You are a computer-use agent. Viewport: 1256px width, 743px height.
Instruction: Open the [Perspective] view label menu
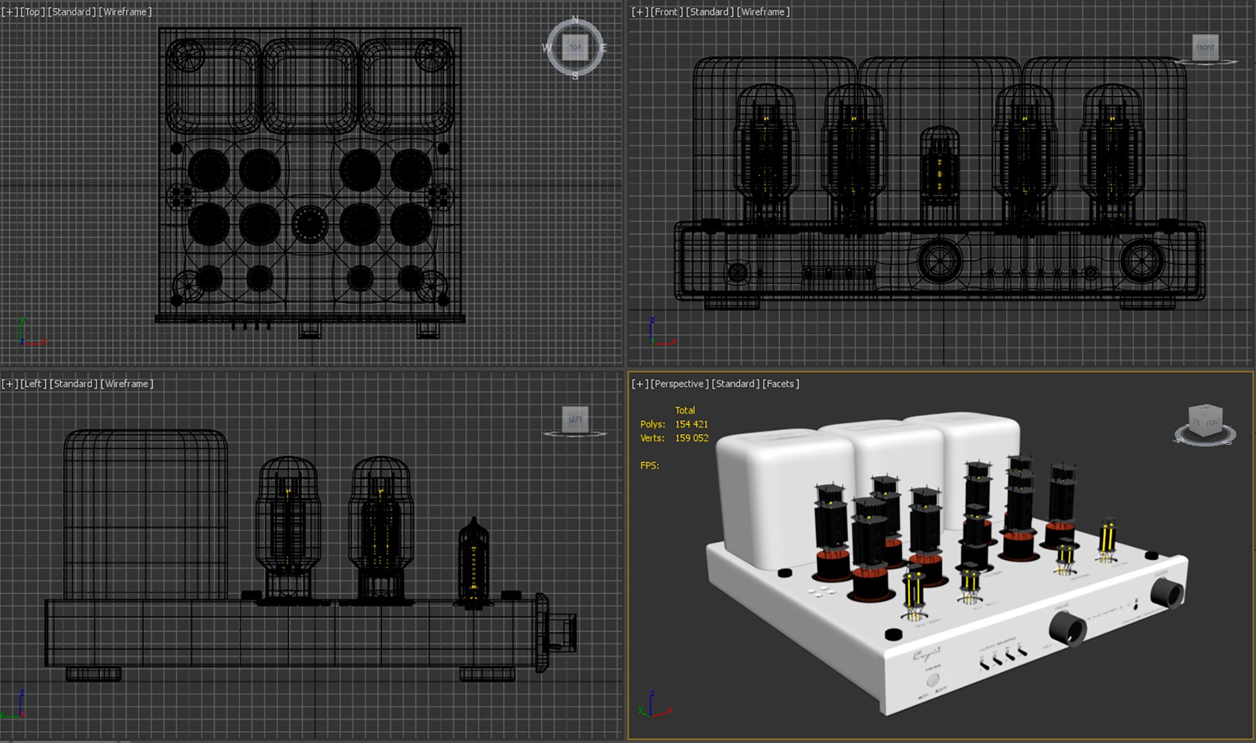coord(680,384)
